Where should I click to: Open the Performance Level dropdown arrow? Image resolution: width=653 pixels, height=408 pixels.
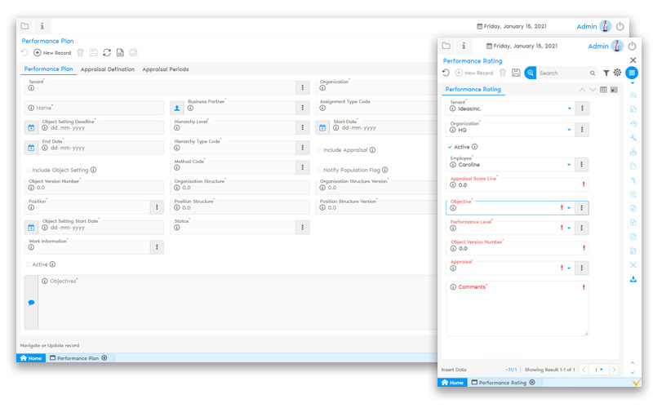pyautogui.click(x=569, y=228)
